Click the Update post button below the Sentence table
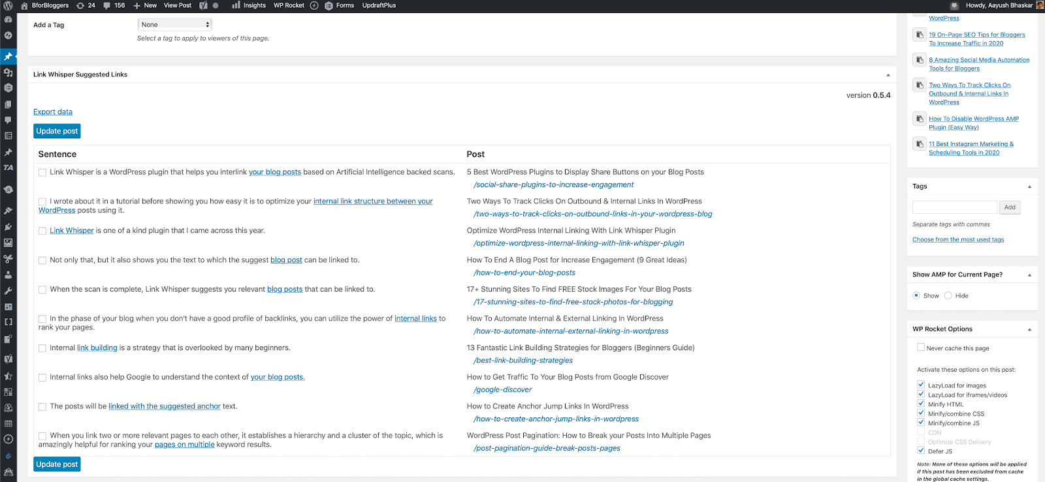The width and height of the screenshot is (1045, 482). (57, 464)
